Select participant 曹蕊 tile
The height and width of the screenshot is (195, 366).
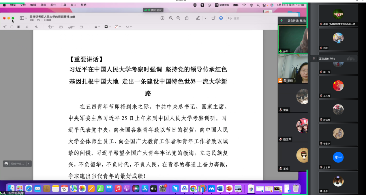292,98
